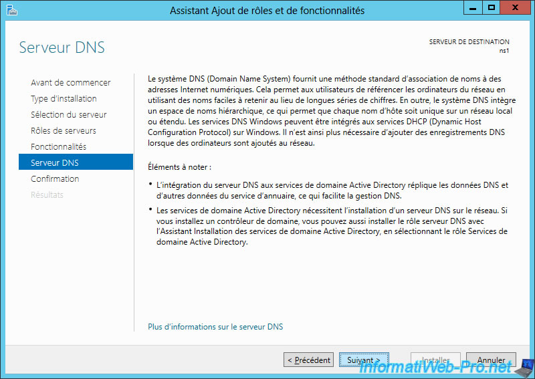535x379 pixels.
Task: Click the SERVEUR DE DESTINATION label
Action: (x=469, y=42)
